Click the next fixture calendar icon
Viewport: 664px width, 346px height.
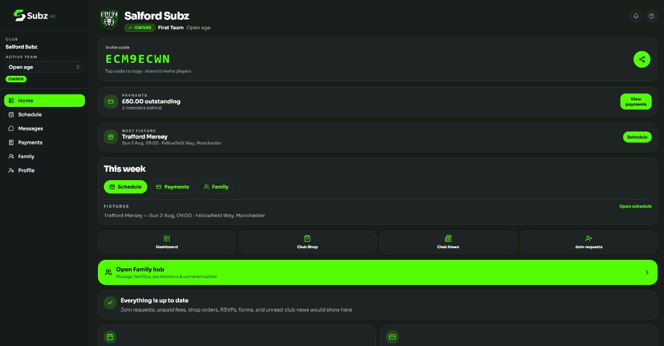(x=111, y=137)
